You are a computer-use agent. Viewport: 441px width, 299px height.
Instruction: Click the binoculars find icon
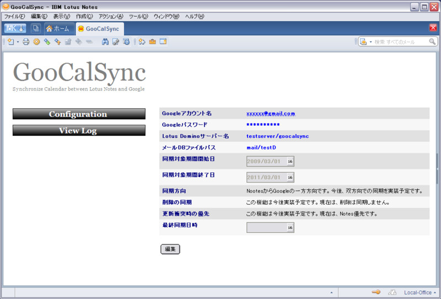[105, 42]
